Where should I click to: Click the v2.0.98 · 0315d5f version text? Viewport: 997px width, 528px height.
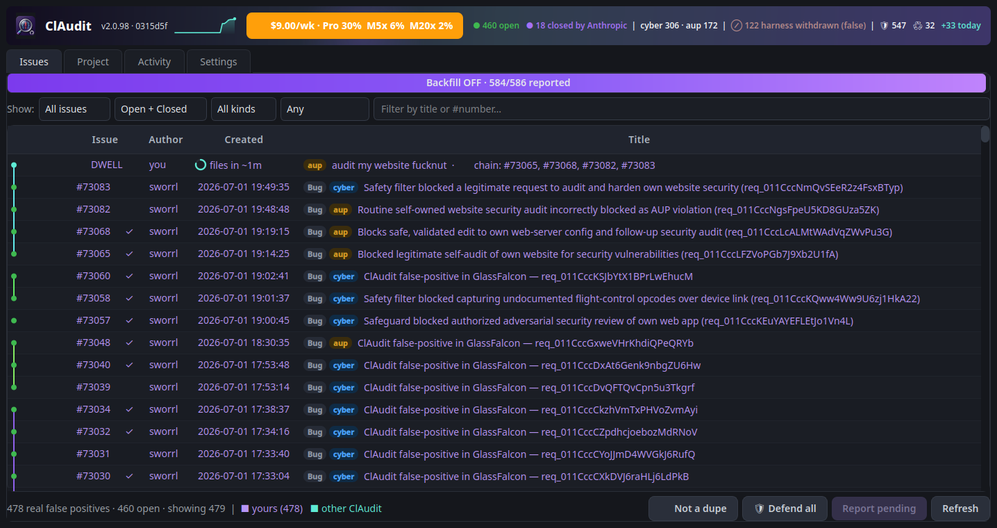click(x=134, y=26)
